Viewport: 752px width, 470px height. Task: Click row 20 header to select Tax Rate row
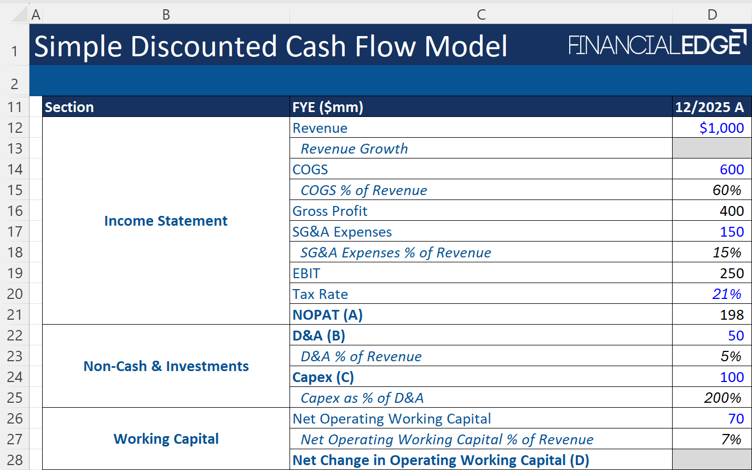coord(15,293)
